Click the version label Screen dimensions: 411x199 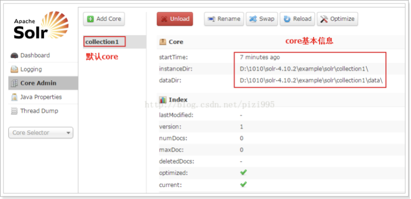(x=170, y=127)
